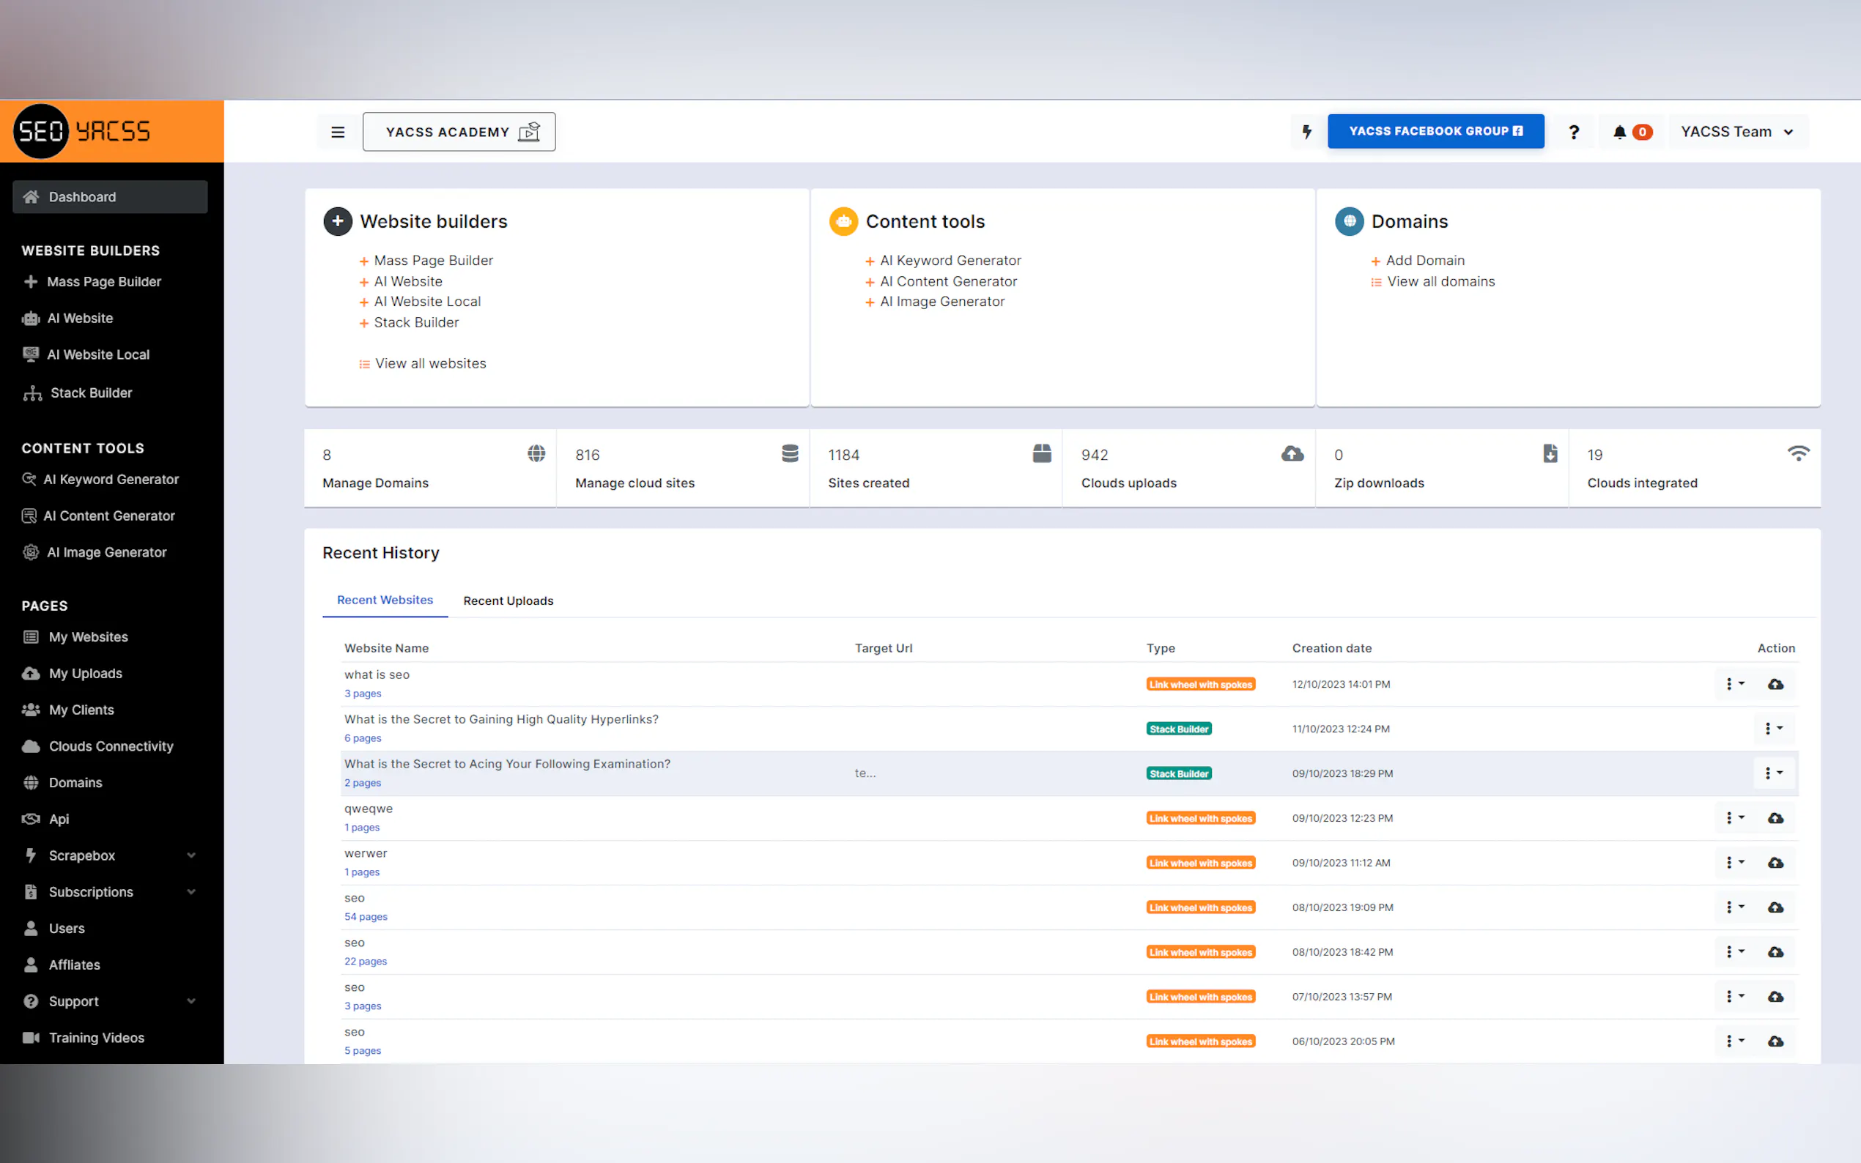Screen dimensions: 1861x1163
Task: Open My Clients in the sidebar
Action: click(x=81, y=709)
